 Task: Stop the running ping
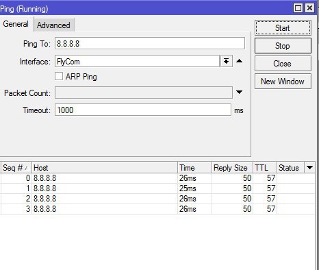click(x=283, y=46)
